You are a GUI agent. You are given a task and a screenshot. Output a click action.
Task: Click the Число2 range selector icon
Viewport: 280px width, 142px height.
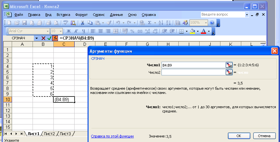point(229,72)
